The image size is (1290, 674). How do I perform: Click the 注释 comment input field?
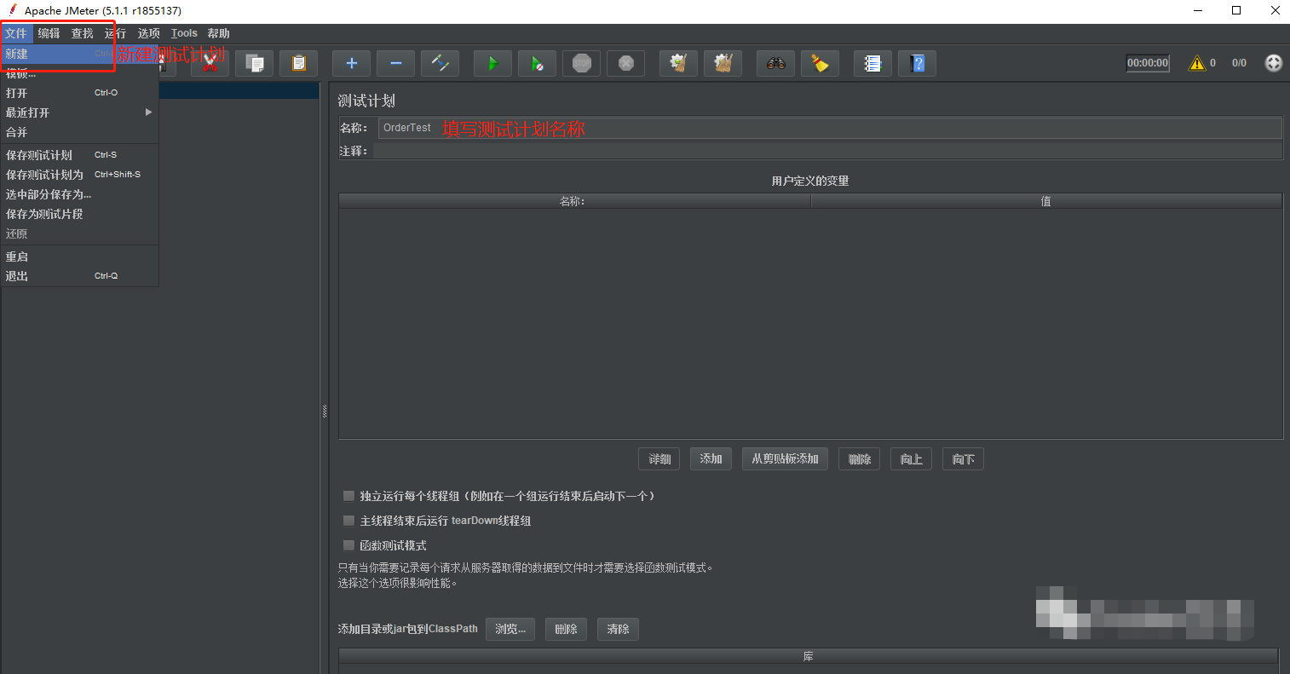click(827, 151)
